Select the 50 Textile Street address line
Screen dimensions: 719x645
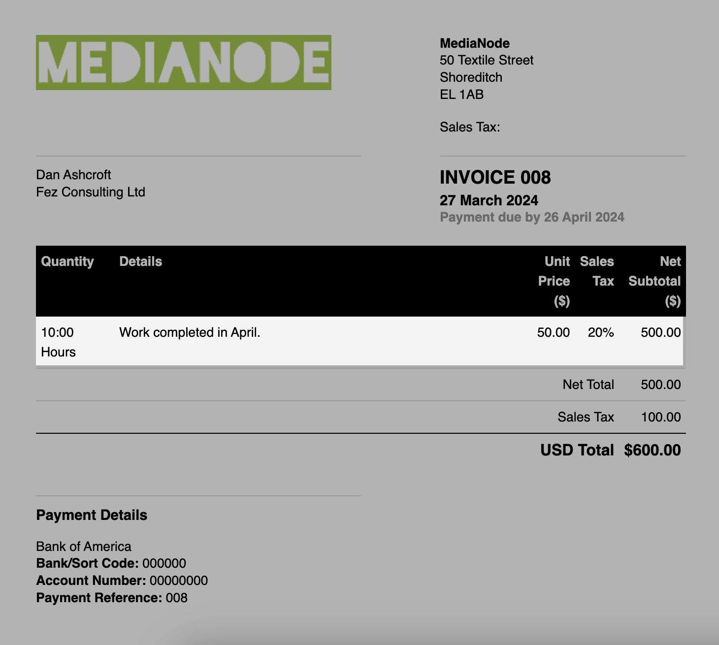coord(487,60)
